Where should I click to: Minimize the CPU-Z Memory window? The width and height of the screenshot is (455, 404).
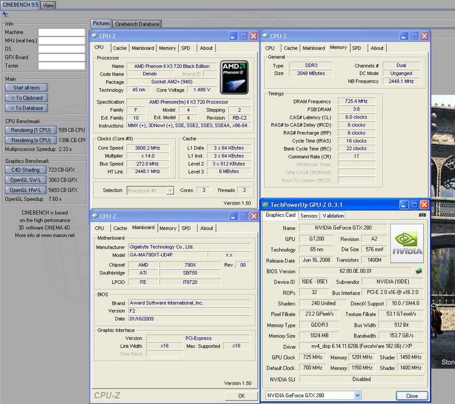(404, 36)
